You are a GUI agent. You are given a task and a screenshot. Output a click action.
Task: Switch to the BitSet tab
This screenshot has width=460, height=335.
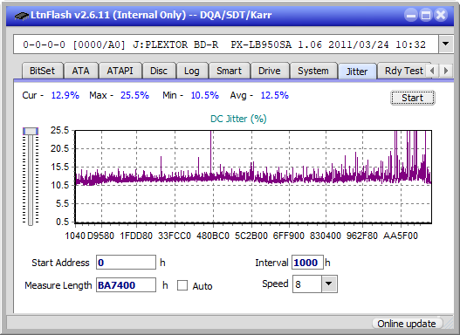pos(42,71)
